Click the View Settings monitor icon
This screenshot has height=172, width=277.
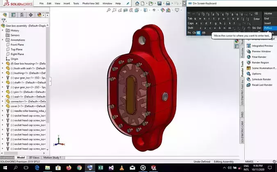coord(177,10)
